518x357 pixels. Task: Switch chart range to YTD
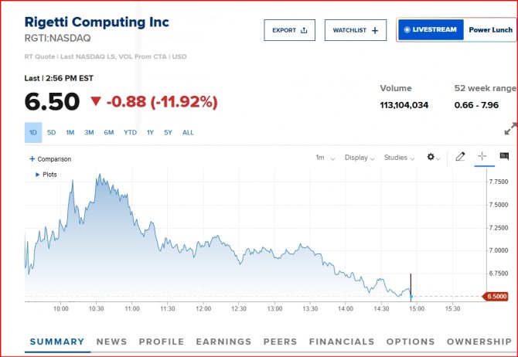pyautogui.click(x=130, y=132)
